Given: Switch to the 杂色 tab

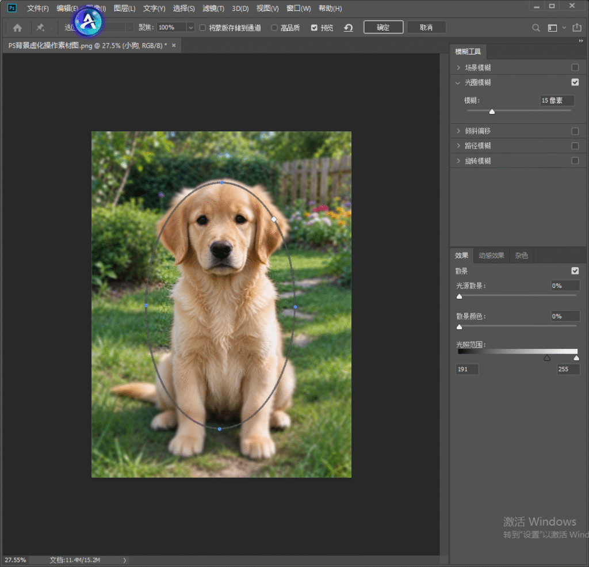Looking at the screenshot, I should coord(521,256).
